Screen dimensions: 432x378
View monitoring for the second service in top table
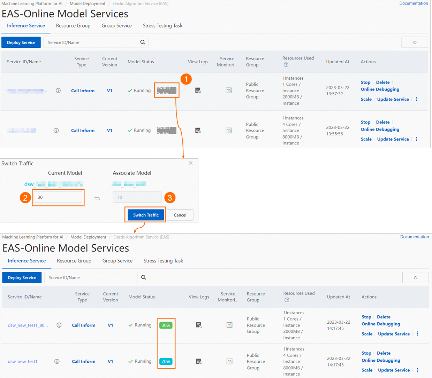(x=229, y=130)
